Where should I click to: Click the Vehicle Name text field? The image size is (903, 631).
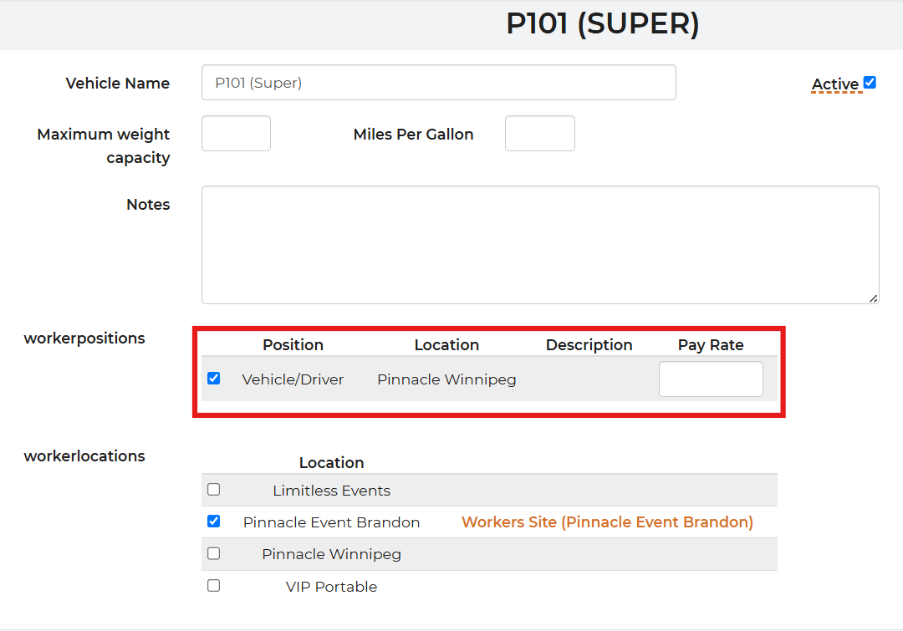(438, 83)
